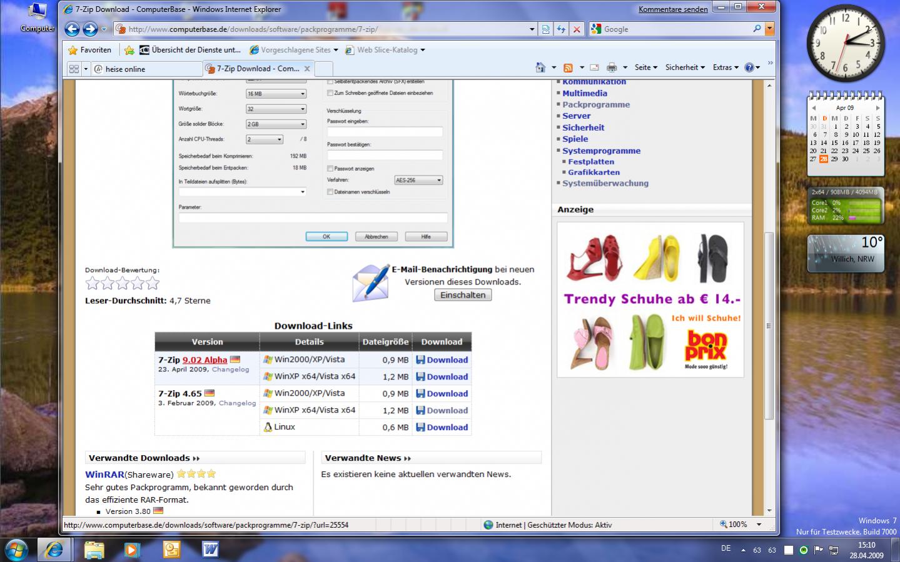Download the Linux version of 7-Zip 4.65
This screenshot has height=562, width=900.
(x=442, y=427)
